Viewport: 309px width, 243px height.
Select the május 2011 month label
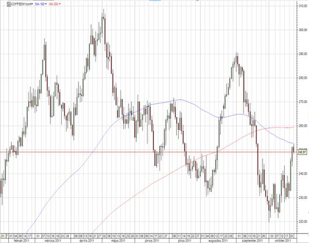click(119, 241)
